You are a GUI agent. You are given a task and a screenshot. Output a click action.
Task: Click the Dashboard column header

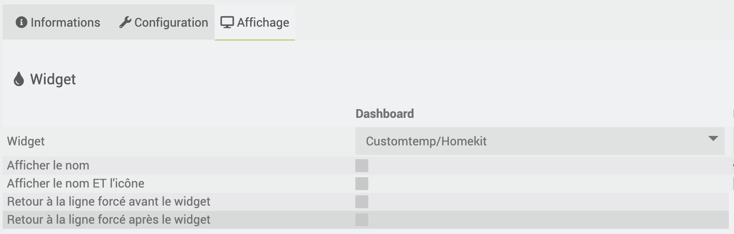(385, 114)
